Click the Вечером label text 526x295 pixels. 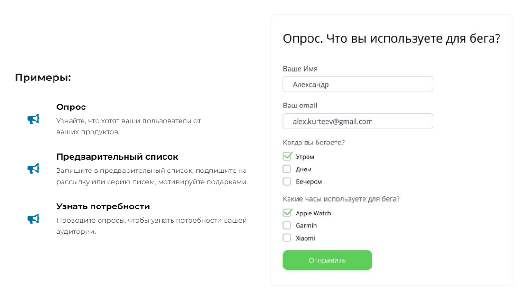(308, 182)
